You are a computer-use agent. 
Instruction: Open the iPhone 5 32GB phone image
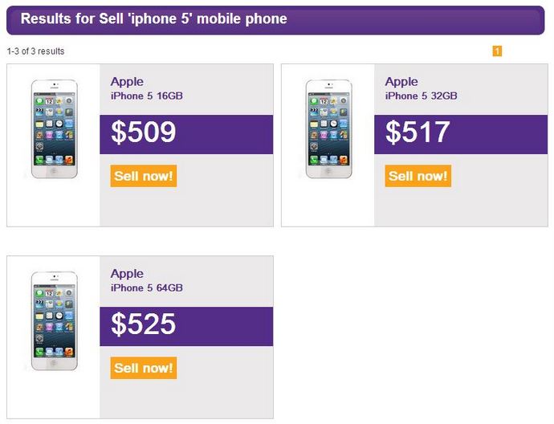[x=328, y=129]
